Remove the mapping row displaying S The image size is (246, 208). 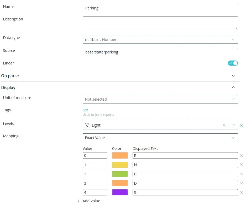[x=242, y=193]
